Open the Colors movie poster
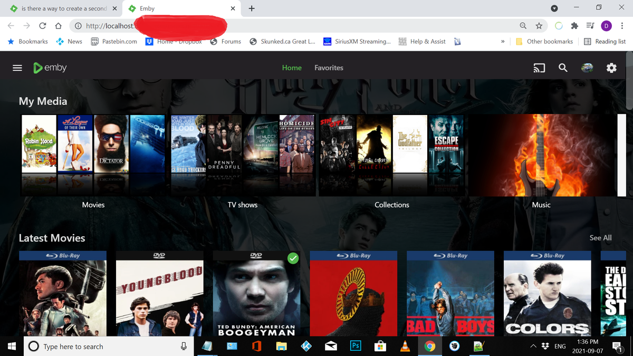 coord(547,293)
